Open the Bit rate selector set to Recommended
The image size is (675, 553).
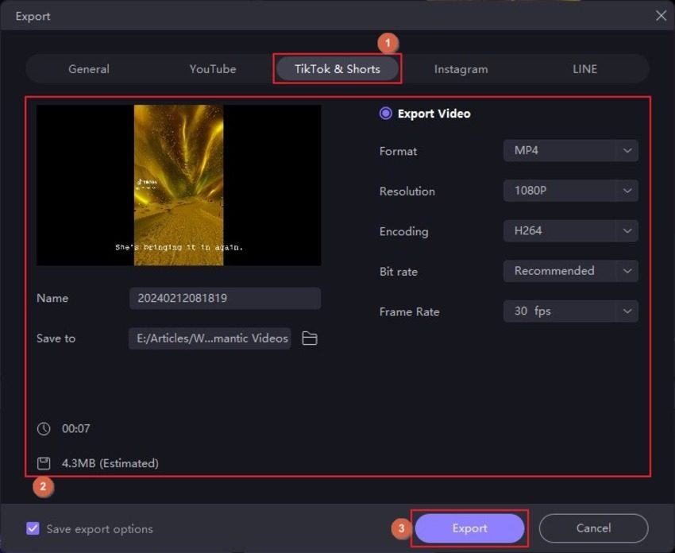click(570, 270)
